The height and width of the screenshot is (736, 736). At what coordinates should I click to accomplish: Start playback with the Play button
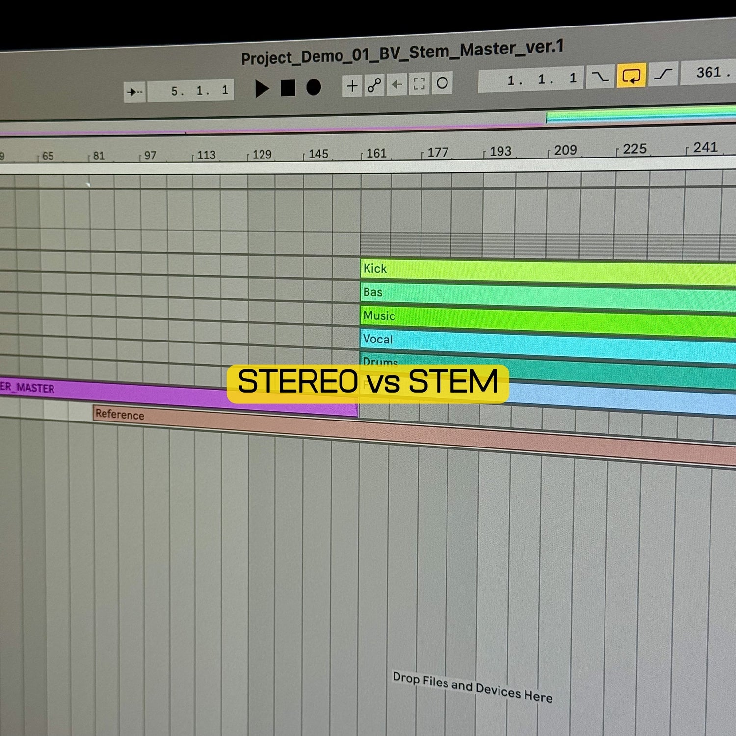point(262,89)
